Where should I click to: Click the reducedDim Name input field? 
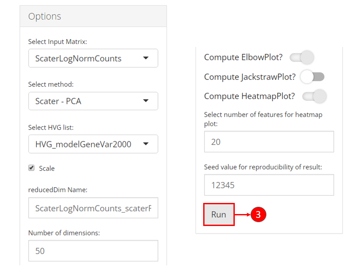pyautogui.click(x=93, y=208)
